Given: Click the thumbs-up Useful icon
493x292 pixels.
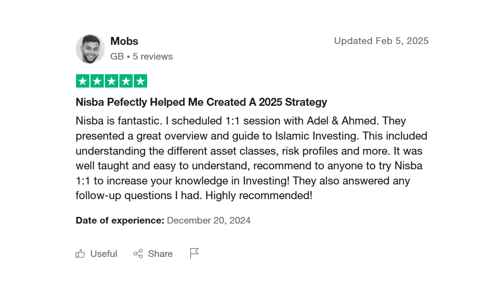Looking at the screenshot, I should click(x=80, y=254).
